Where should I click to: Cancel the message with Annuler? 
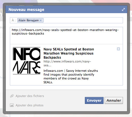click(x=114, y=100)
